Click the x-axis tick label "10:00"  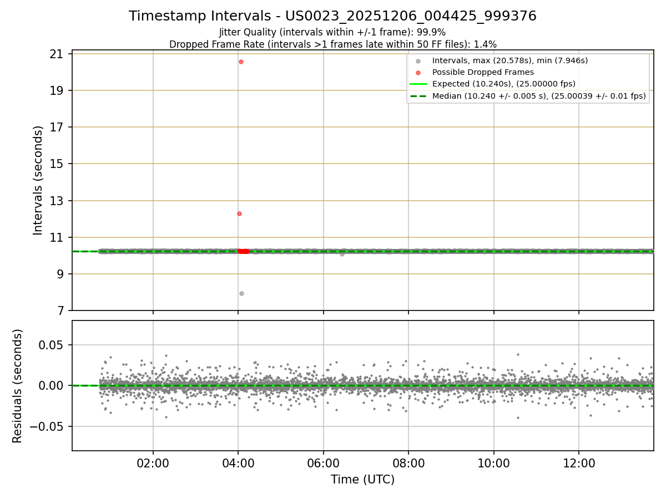pyautogui.click(x=494, y=463)
